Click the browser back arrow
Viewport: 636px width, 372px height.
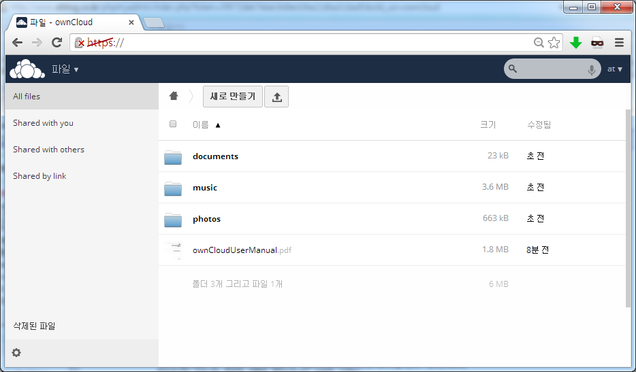click(17, 43)
